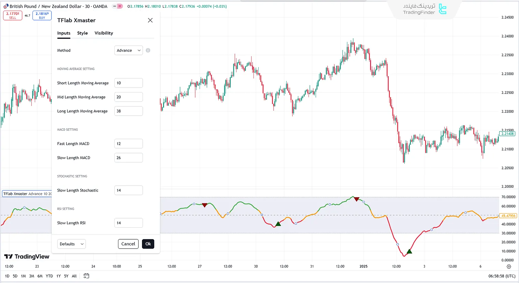Click the red down-triangle signal near 2025
The height and width of the screenshot is (283, 519).
point(357,199)
